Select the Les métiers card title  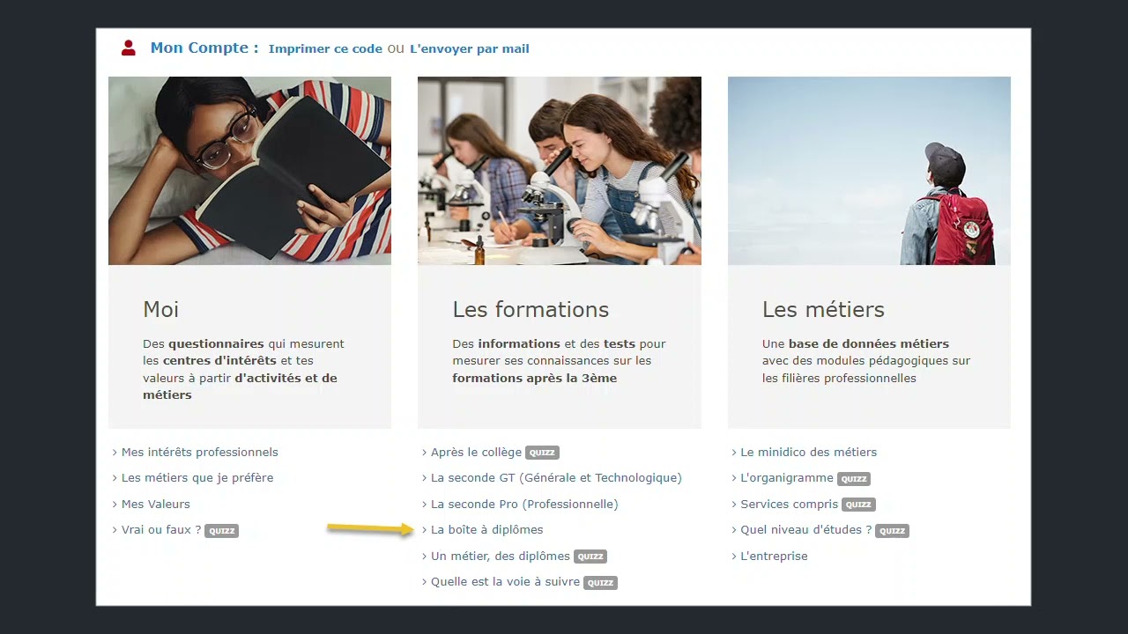[x=823, y=310]
